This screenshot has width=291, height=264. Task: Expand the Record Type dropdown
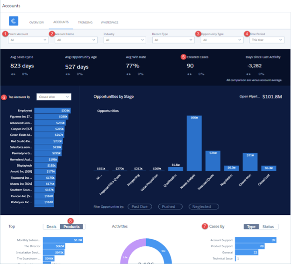coord(173,40)
